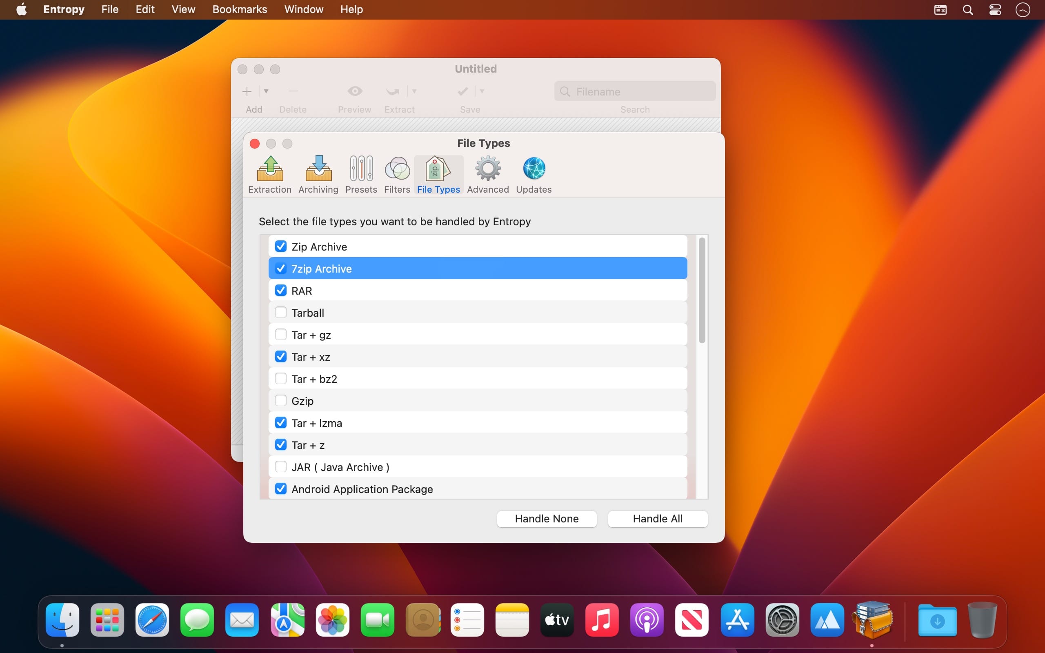Click the Add plus icon in Untitled window
This screenshot has height=653, width=1045.
point(247,91)
